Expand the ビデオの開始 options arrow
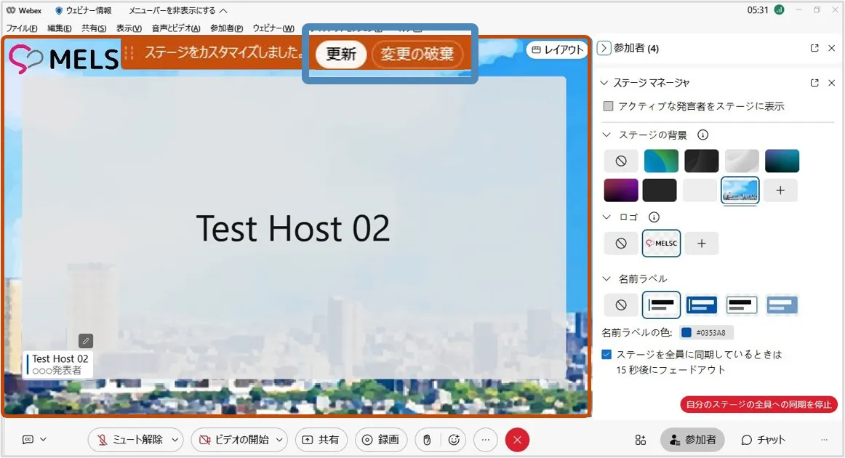Image resolution: width=845 pixels, height=458 pixels. tap(280, 440)
